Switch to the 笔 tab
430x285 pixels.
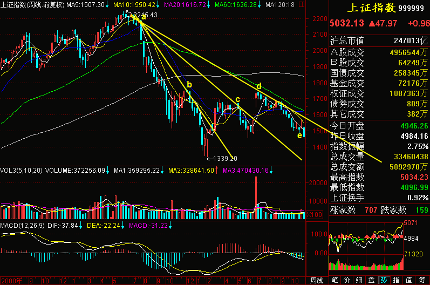click(x=335, y=280)
